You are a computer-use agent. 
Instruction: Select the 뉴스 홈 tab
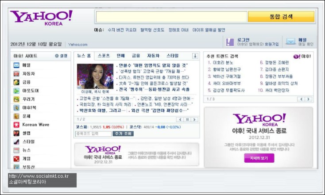(x=84, y=56)
